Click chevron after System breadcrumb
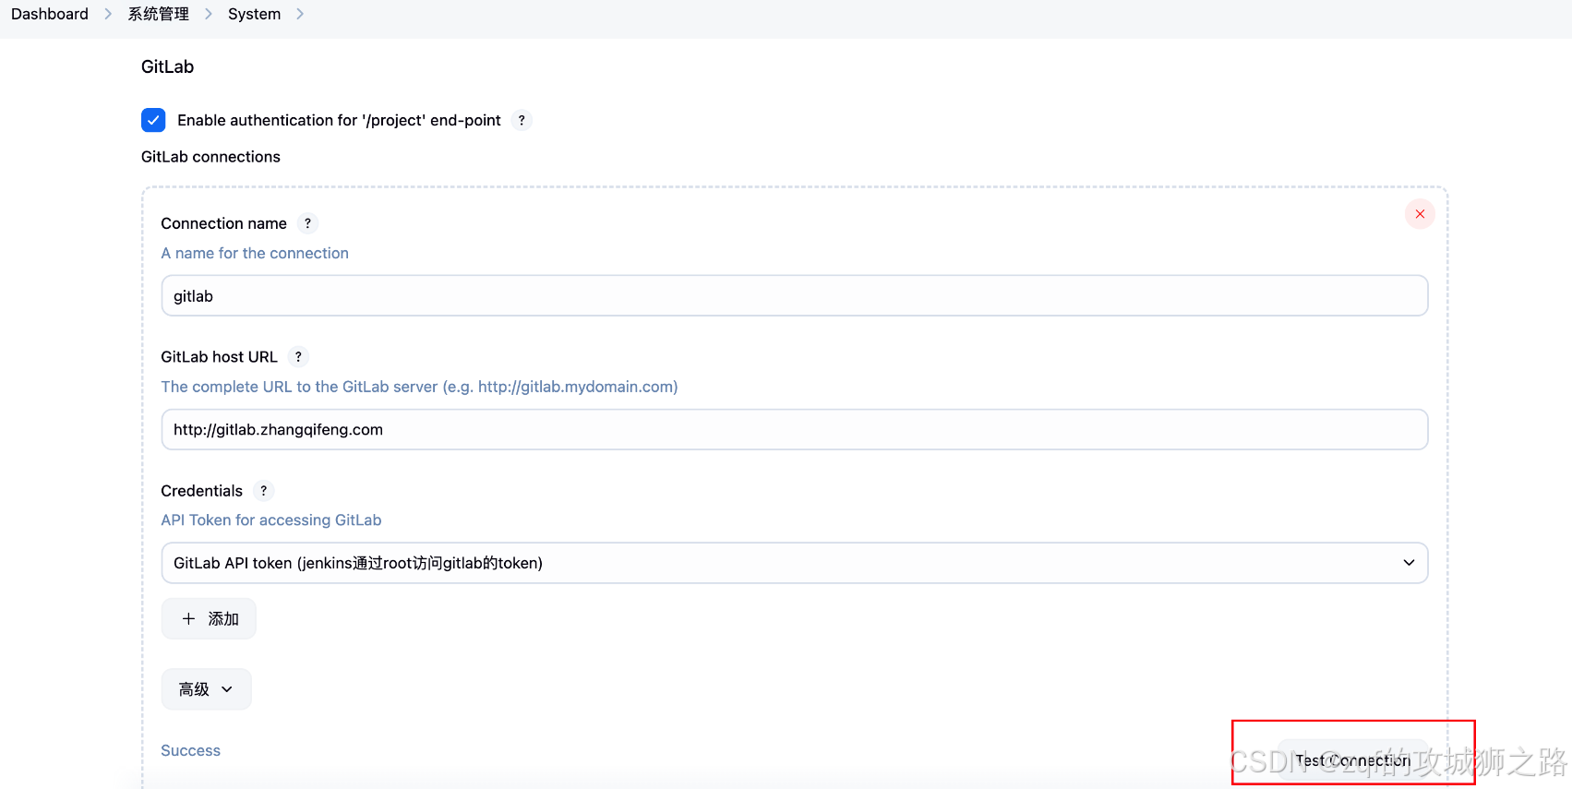 pos(300,14)
